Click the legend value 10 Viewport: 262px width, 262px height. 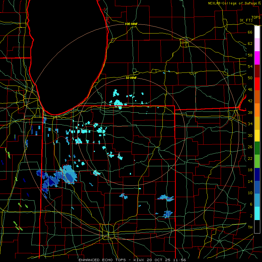(250, 193)
